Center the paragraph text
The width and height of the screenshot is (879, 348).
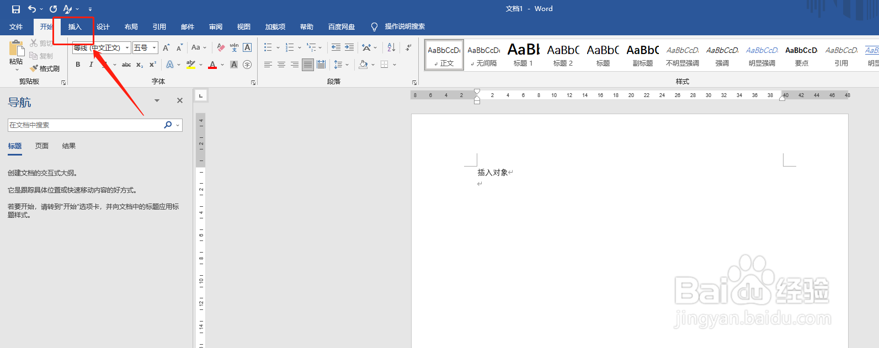(x=281, y=65)
